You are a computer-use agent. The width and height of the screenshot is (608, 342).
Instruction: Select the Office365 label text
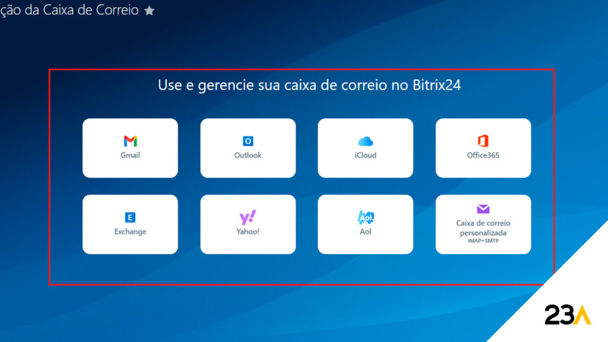click(x=483, y=155)
